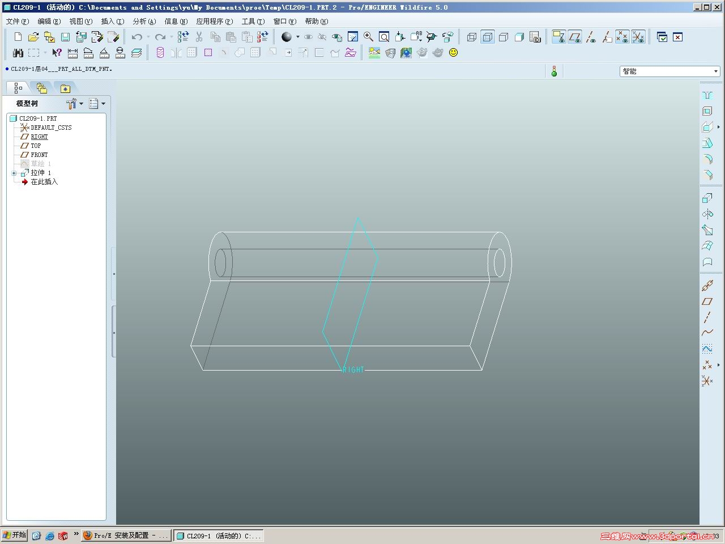725x544 pixels.
Task: Click the CL209-1 taskbar button
Action: click(219, 535)
